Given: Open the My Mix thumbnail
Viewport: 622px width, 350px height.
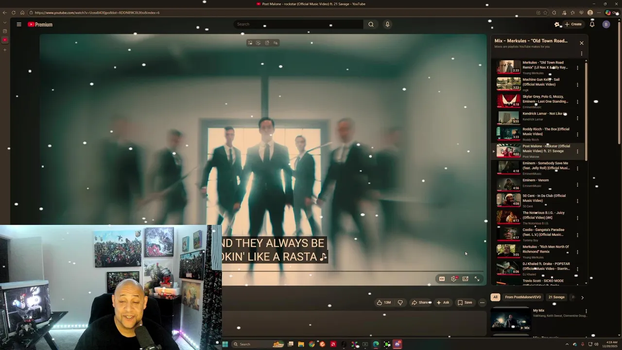Looking at the screenshot, I should pos(510,319).
